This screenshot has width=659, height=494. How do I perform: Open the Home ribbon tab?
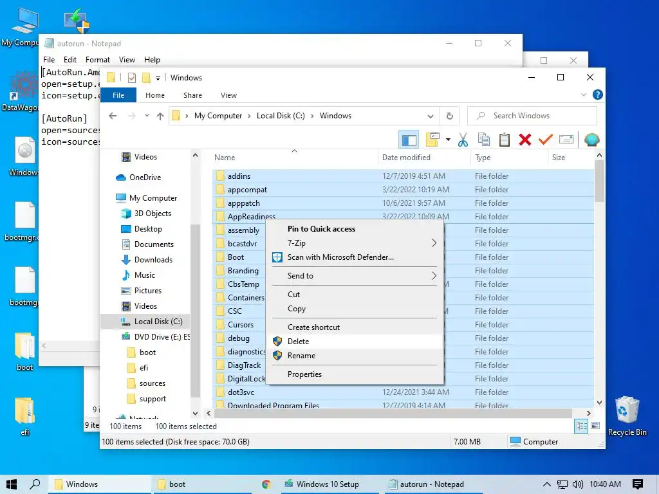point(155,95)
